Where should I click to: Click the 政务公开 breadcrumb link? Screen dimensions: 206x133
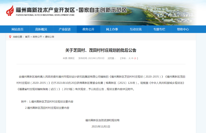tap(37, 37)
